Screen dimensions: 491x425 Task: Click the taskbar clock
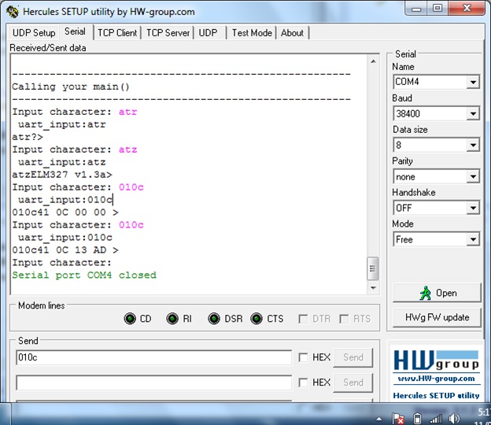(483, 417)
